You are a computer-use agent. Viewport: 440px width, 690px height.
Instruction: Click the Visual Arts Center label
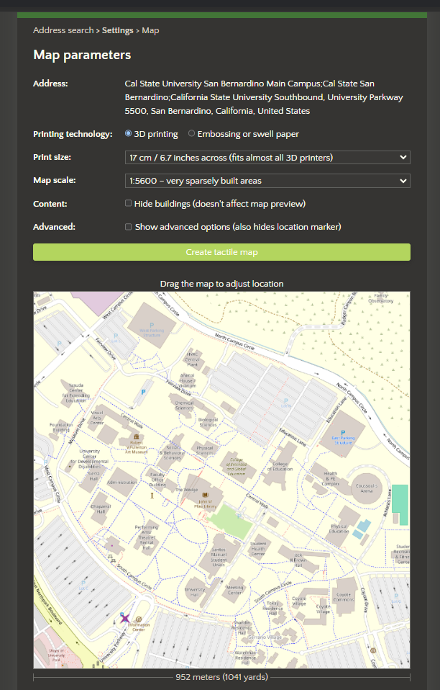[x=96, y=418]
